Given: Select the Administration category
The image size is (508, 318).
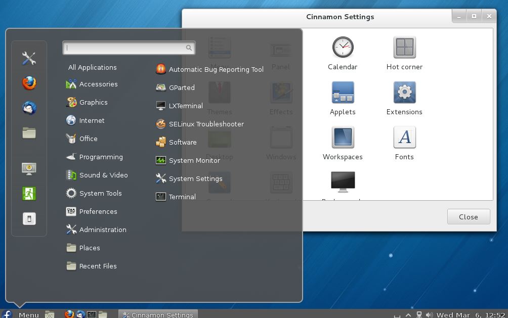Looking at the screenshot, I should tap(96, 230).
